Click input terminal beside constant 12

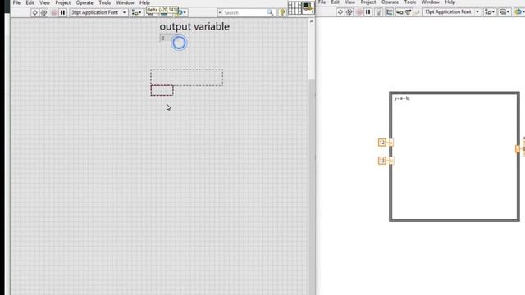coord(390,143)
